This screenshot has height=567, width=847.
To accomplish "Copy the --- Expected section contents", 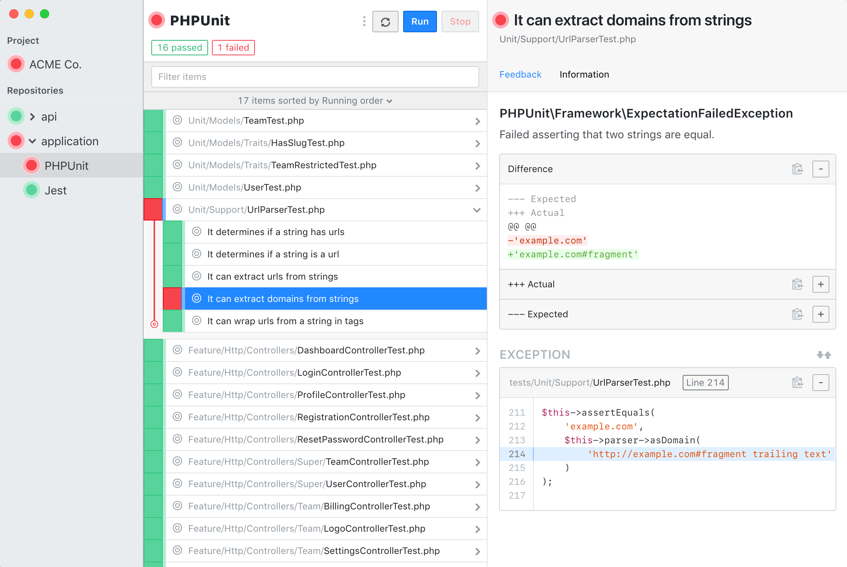I will [797, 314].
